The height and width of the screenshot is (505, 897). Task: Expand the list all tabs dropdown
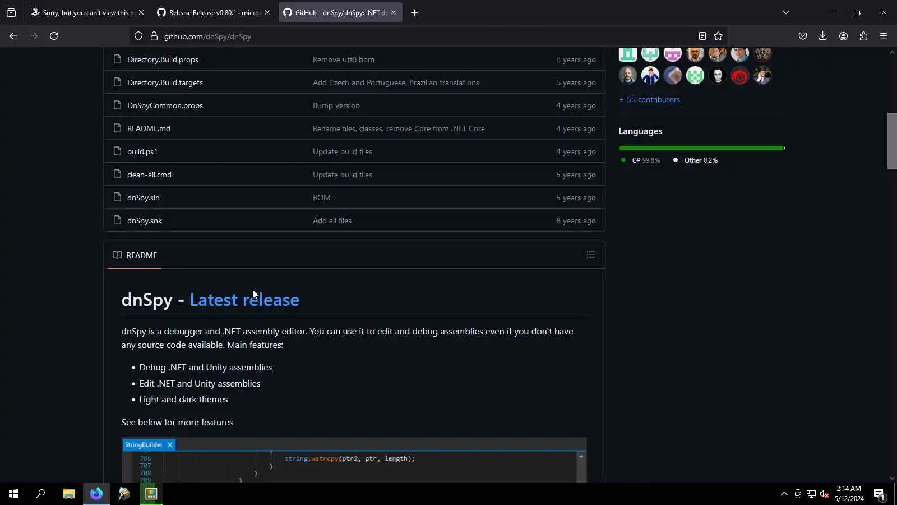click(786, 12)
